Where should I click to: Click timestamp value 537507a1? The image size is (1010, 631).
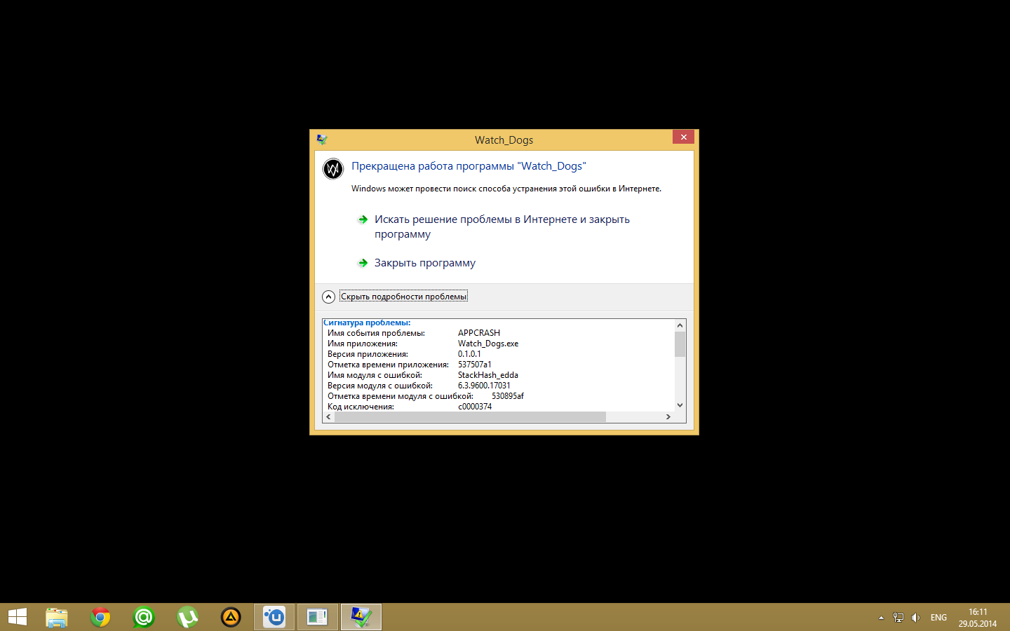pos(475,365)
